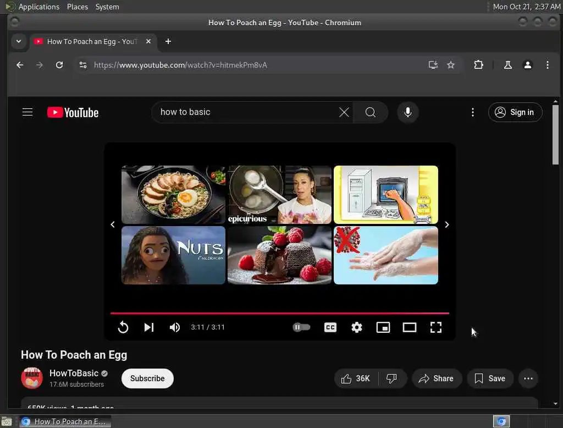Open the Applications menu
This screenshot has width=563, height=428.
[x=39, y=7]
